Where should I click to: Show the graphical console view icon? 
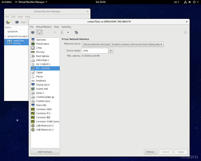(x=33, y=32)
